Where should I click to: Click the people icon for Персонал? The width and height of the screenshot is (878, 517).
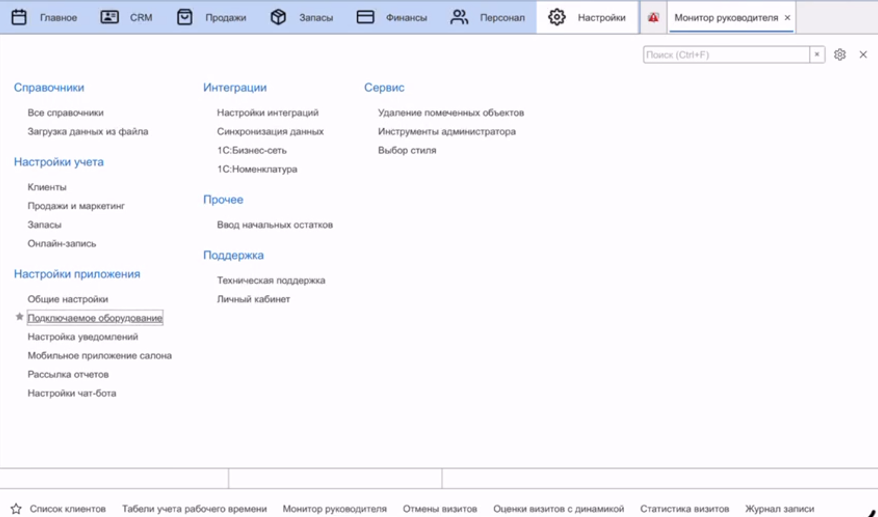pos(459,17)
